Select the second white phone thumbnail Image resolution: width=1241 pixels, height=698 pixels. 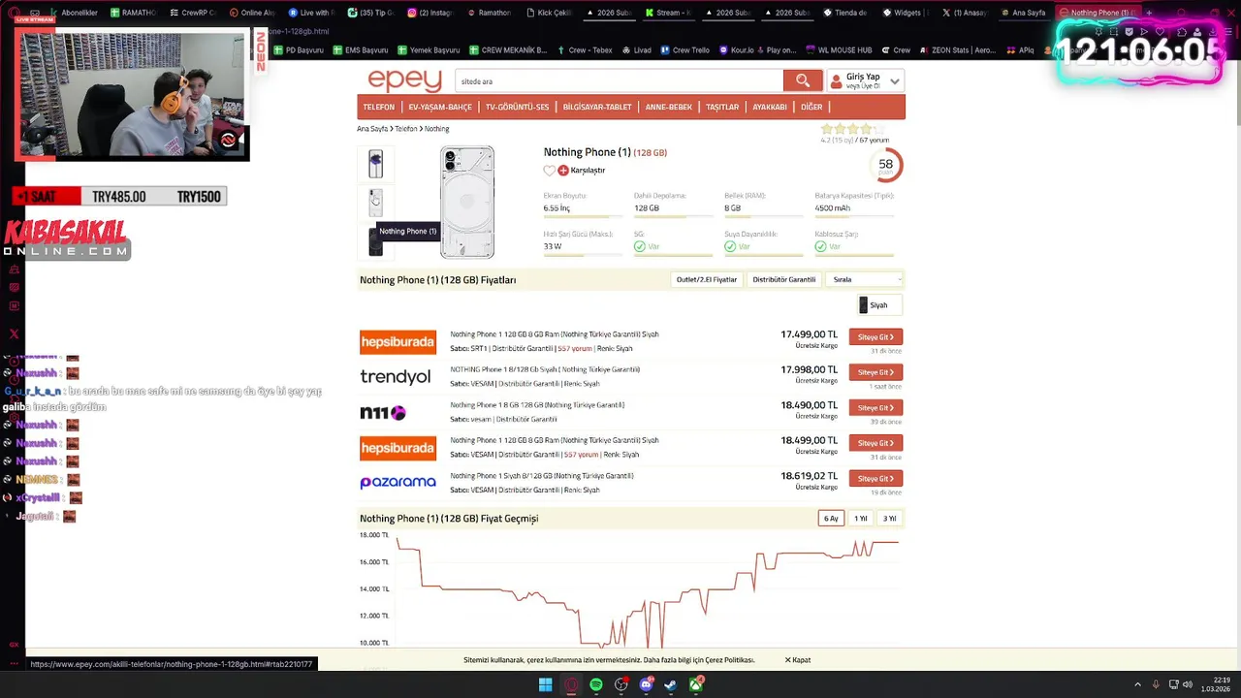[x=376, y=203]
